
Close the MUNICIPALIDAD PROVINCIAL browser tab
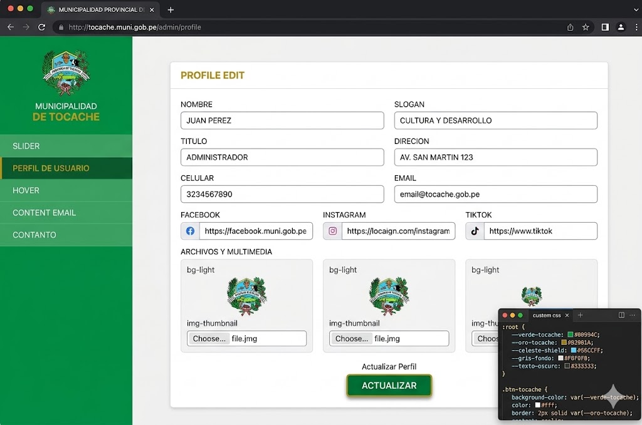152,9
